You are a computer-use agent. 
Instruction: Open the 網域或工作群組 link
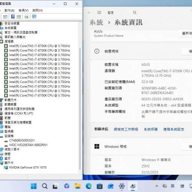[126, 129]
